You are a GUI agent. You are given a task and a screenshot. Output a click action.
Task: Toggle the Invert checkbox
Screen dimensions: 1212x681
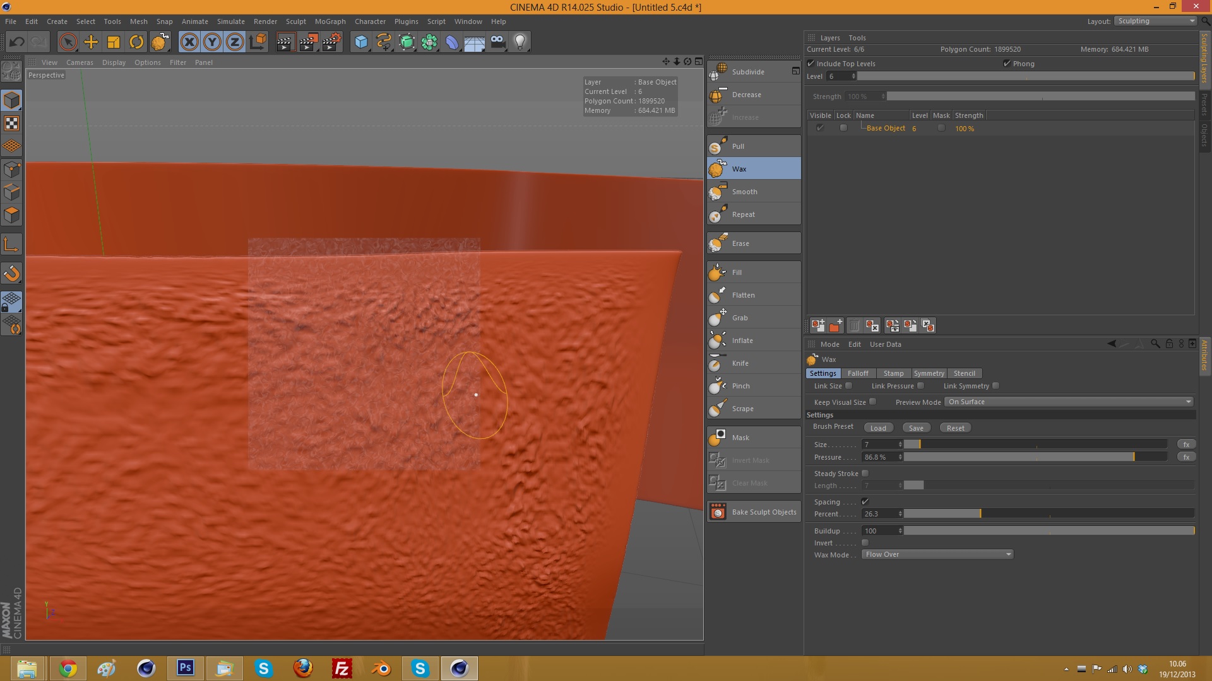pyautogui.click(x=865, y=543)
